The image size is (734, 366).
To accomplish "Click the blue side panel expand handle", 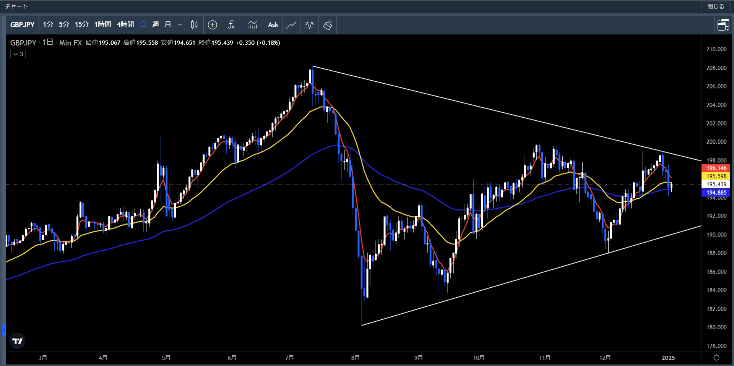I will (4, 330).
